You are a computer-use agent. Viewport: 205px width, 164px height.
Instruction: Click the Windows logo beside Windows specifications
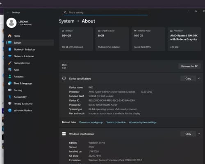click(x=64, y=134)
